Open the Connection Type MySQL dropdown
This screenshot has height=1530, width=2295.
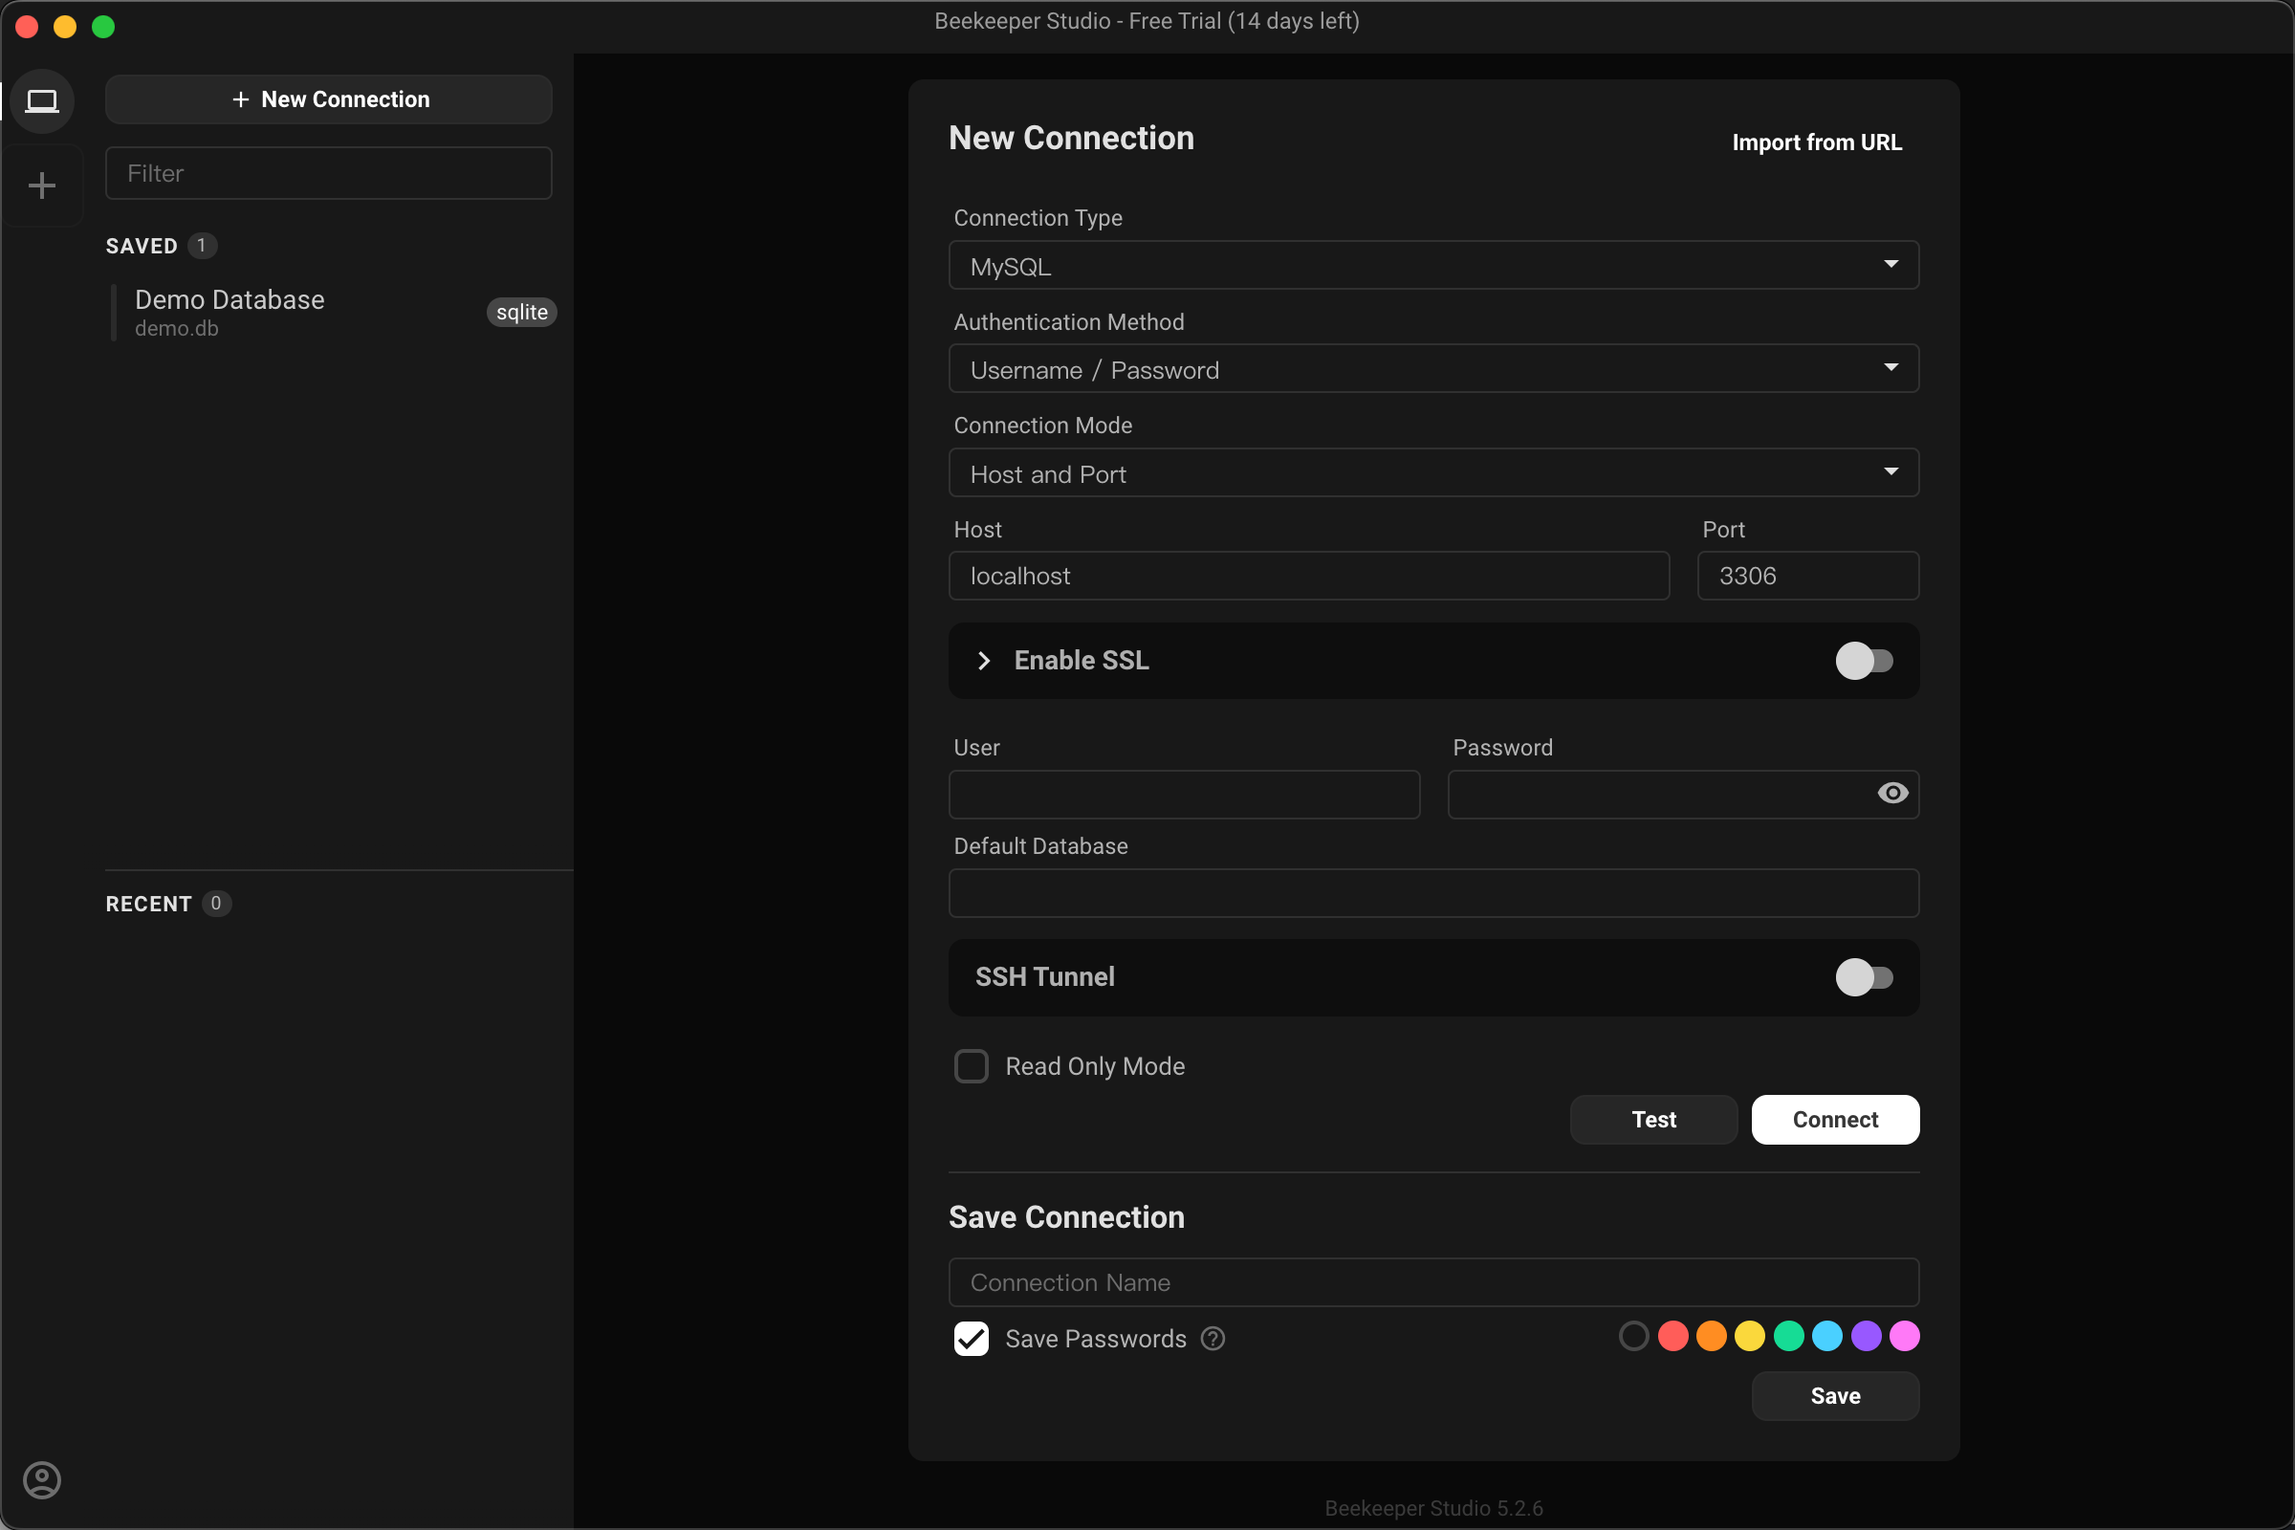click(1432, 266)
